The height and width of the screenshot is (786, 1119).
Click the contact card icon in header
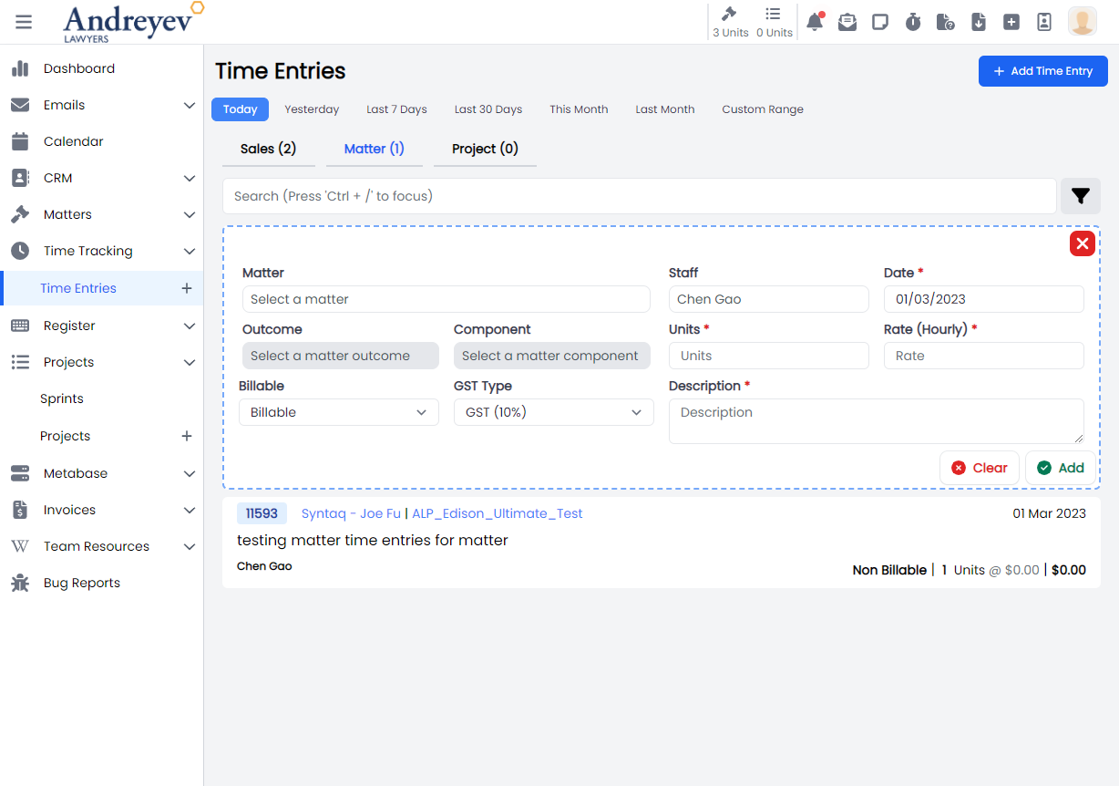click(x=1044, y=22)
